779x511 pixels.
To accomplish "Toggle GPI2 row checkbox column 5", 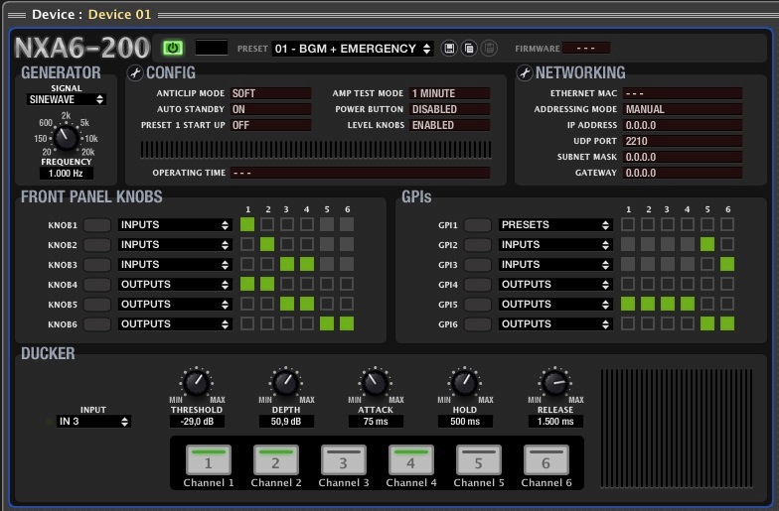I will (x=707, y=244).
